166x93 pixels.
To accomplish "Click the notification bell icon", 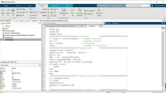I will 152,6.
